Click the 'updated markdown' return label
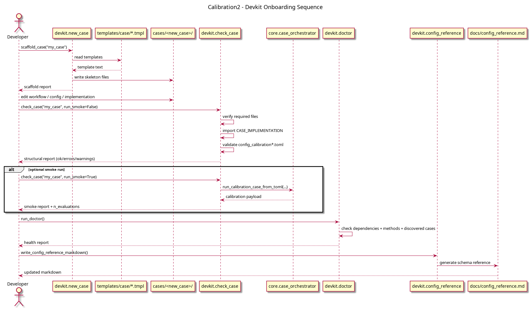This screenshot has width=530, height=309. point(43,272)
